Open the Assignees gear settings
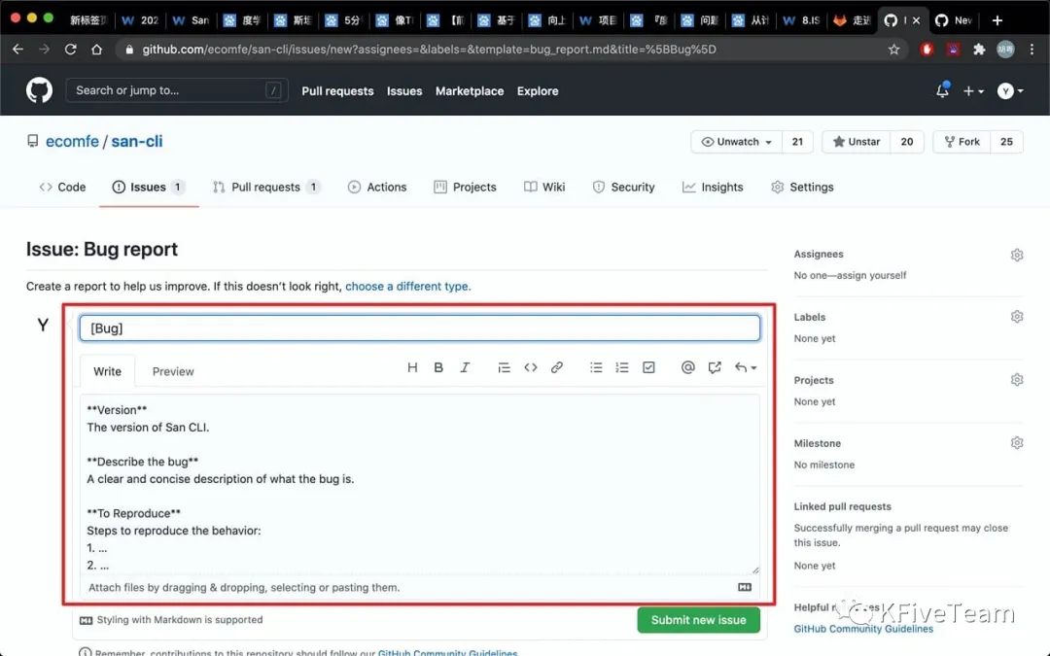 coord(1017,255)
